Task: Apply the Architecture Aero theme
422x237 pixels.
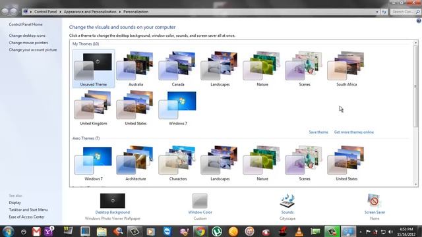Action: tap(136, 163)
